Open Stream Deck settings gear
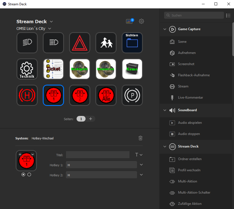Screen dimensions: 234x209 [141, 21]
